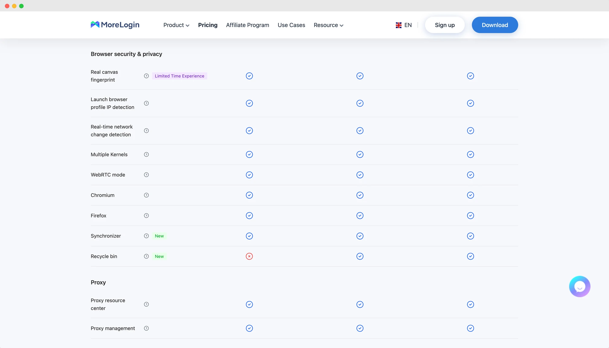
Task: Click third-column checkmark for Proxy management
Action: tap(470, 328)
